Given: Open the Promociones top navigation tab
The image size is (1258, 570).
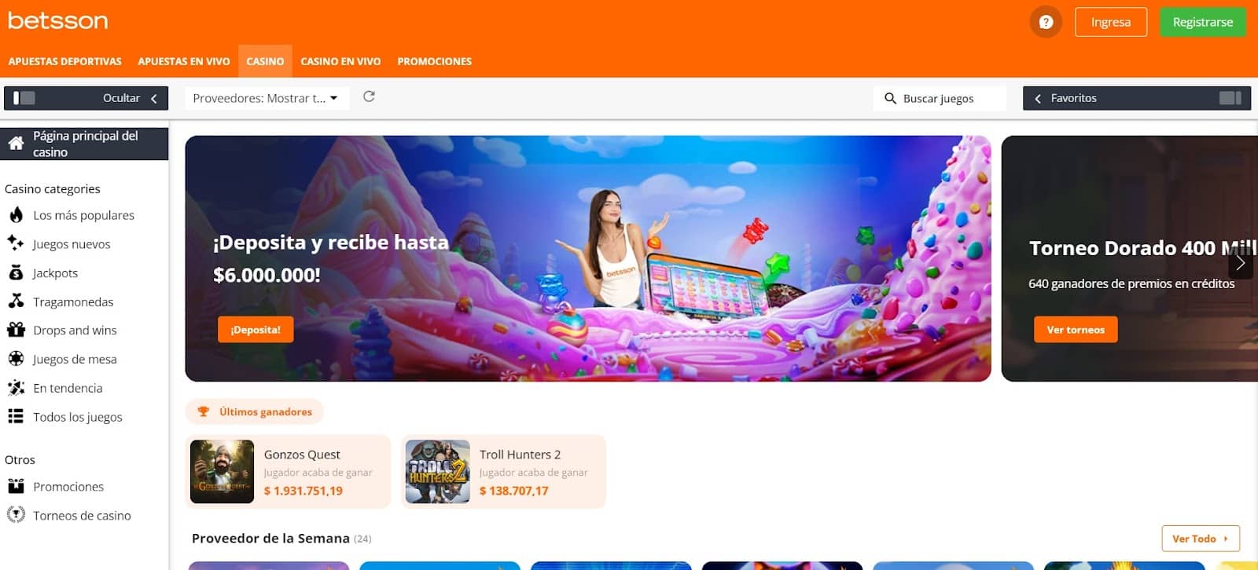Looking at the screenshot, I should click(x=435, y=61).
